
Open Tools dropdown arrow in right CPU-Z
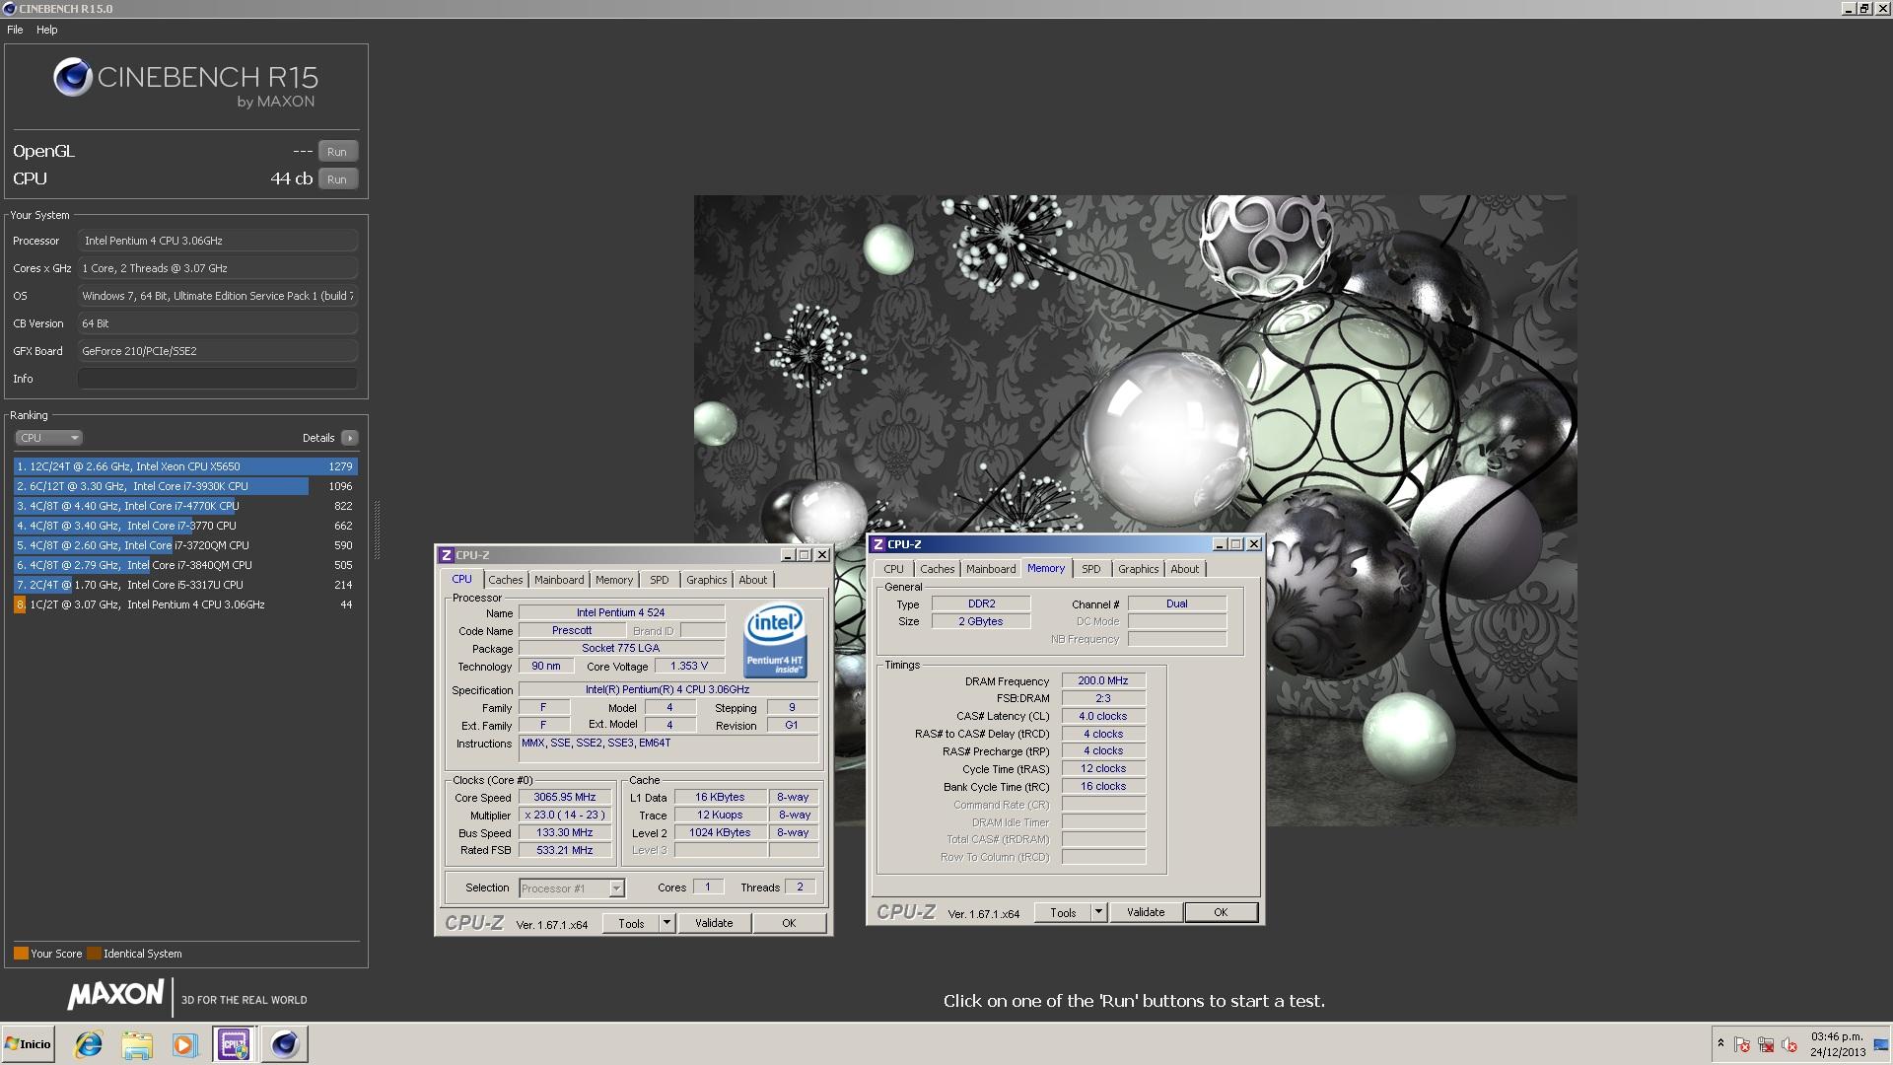pyautogui.click(x=1099, y=913)
